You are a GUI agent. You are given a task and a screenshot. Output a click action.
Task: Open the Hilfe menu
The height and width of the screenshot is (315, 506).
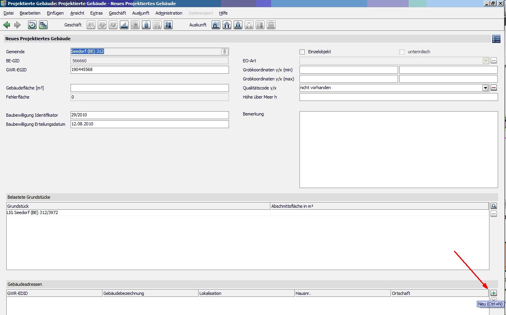click(223, 13)
